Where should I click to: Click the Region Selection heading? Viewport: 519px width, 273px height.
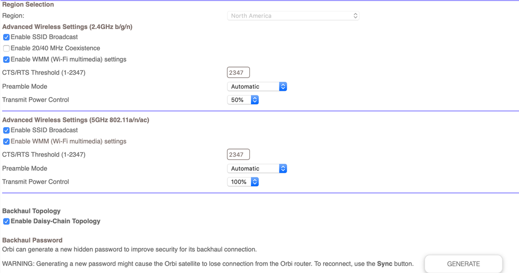[x=28, y=5]
